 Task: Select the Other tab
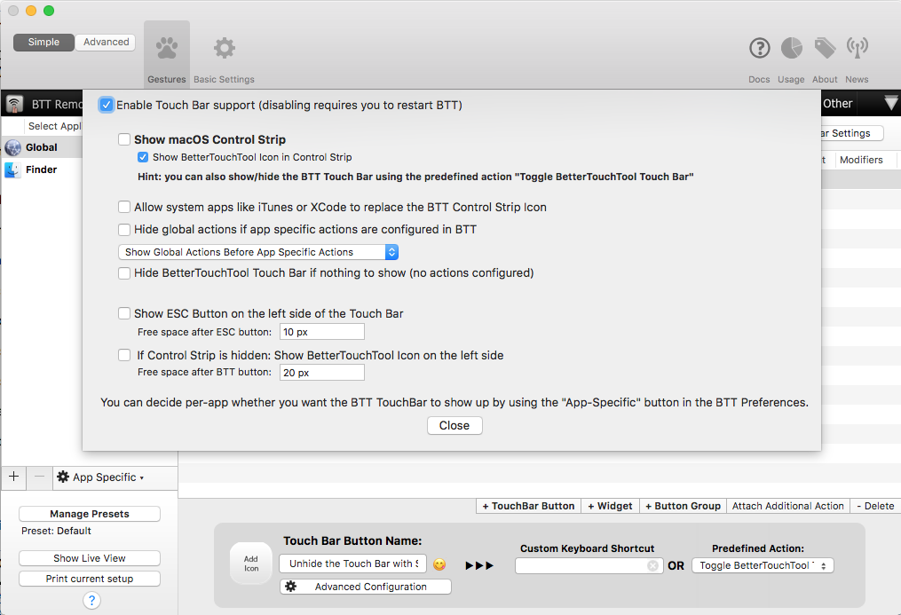point(837,104)
